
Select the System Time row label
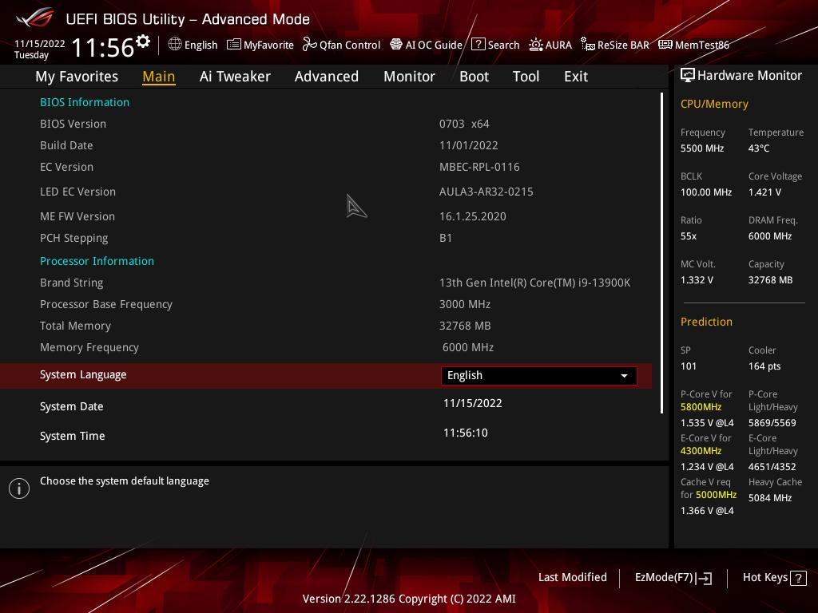pos(72,437)
